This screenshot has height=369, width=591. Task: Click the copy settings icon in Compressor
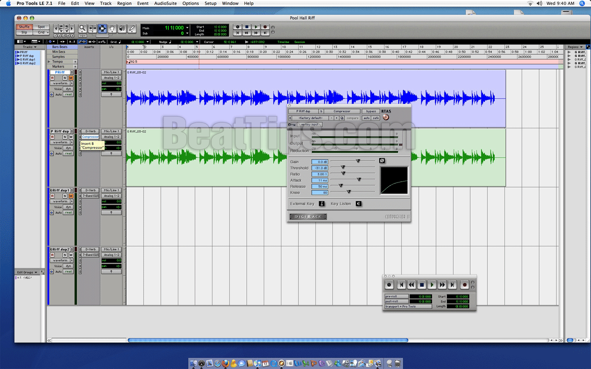[x=342, y=118]
